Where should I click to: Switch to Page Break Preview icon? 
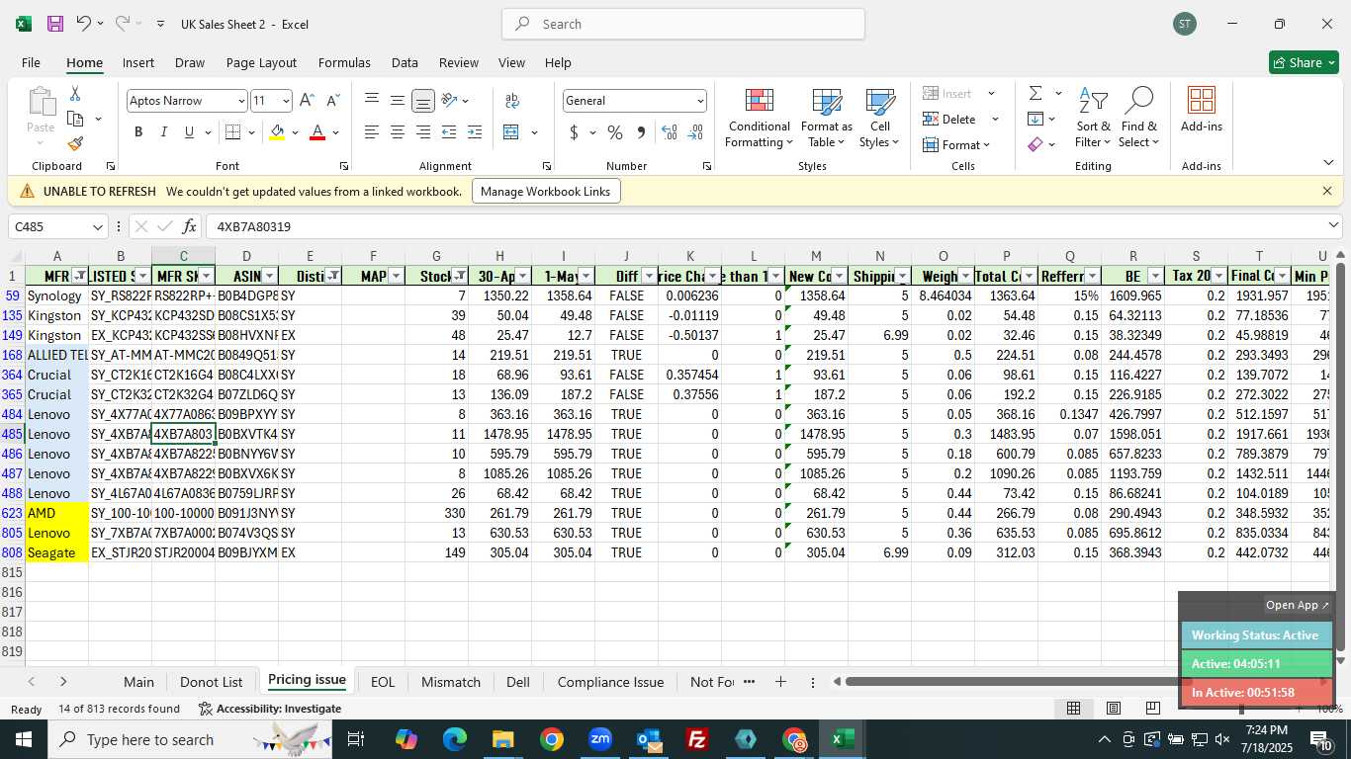pyautogui.click(x=1152, y=709)
